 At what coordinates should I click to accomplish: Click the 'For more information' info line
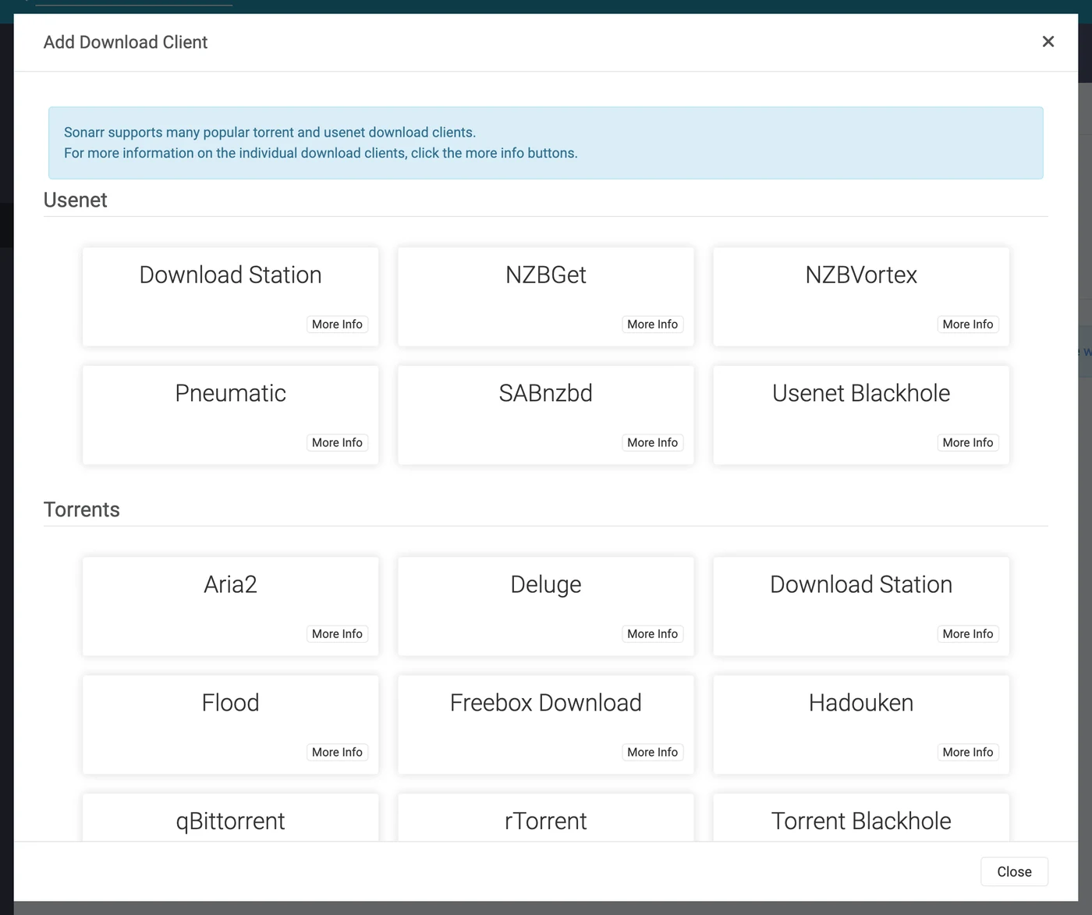coord(321,153)
